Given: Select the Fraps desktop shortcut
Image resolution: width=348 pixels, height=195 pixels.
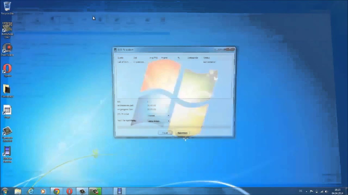Looking at the screenshot, I should tap(7, 112).
